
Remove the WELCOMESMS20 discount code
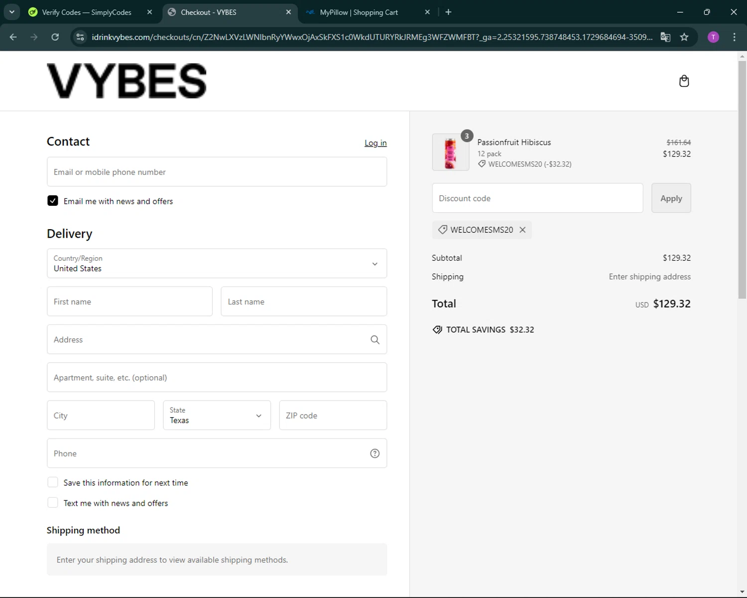(x=522, y=230)
